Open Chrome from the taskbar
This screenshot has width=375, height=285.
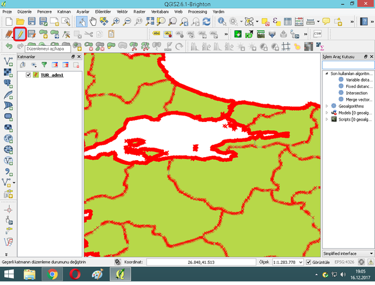pos(52,274)
